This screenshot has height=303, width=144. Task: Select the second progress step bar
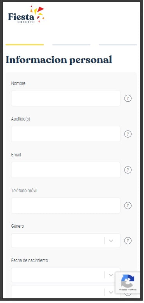pos(71,44)
